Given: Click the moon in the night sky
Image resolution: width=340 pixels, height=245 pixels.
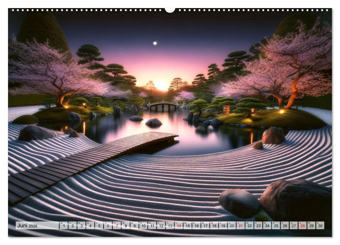Looking at the screenshot, I should tap(154, 43).
